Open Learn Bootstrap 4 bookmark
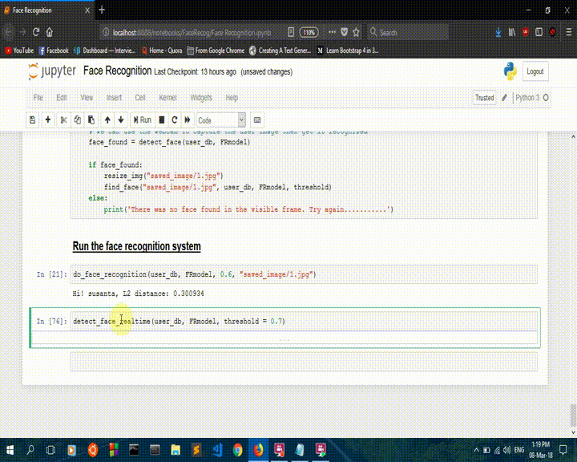This screenshot has height=462, width=577. 348,51
